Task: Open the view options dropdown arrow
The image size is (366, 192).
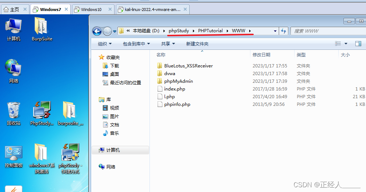Action: (x=346, y=44)
